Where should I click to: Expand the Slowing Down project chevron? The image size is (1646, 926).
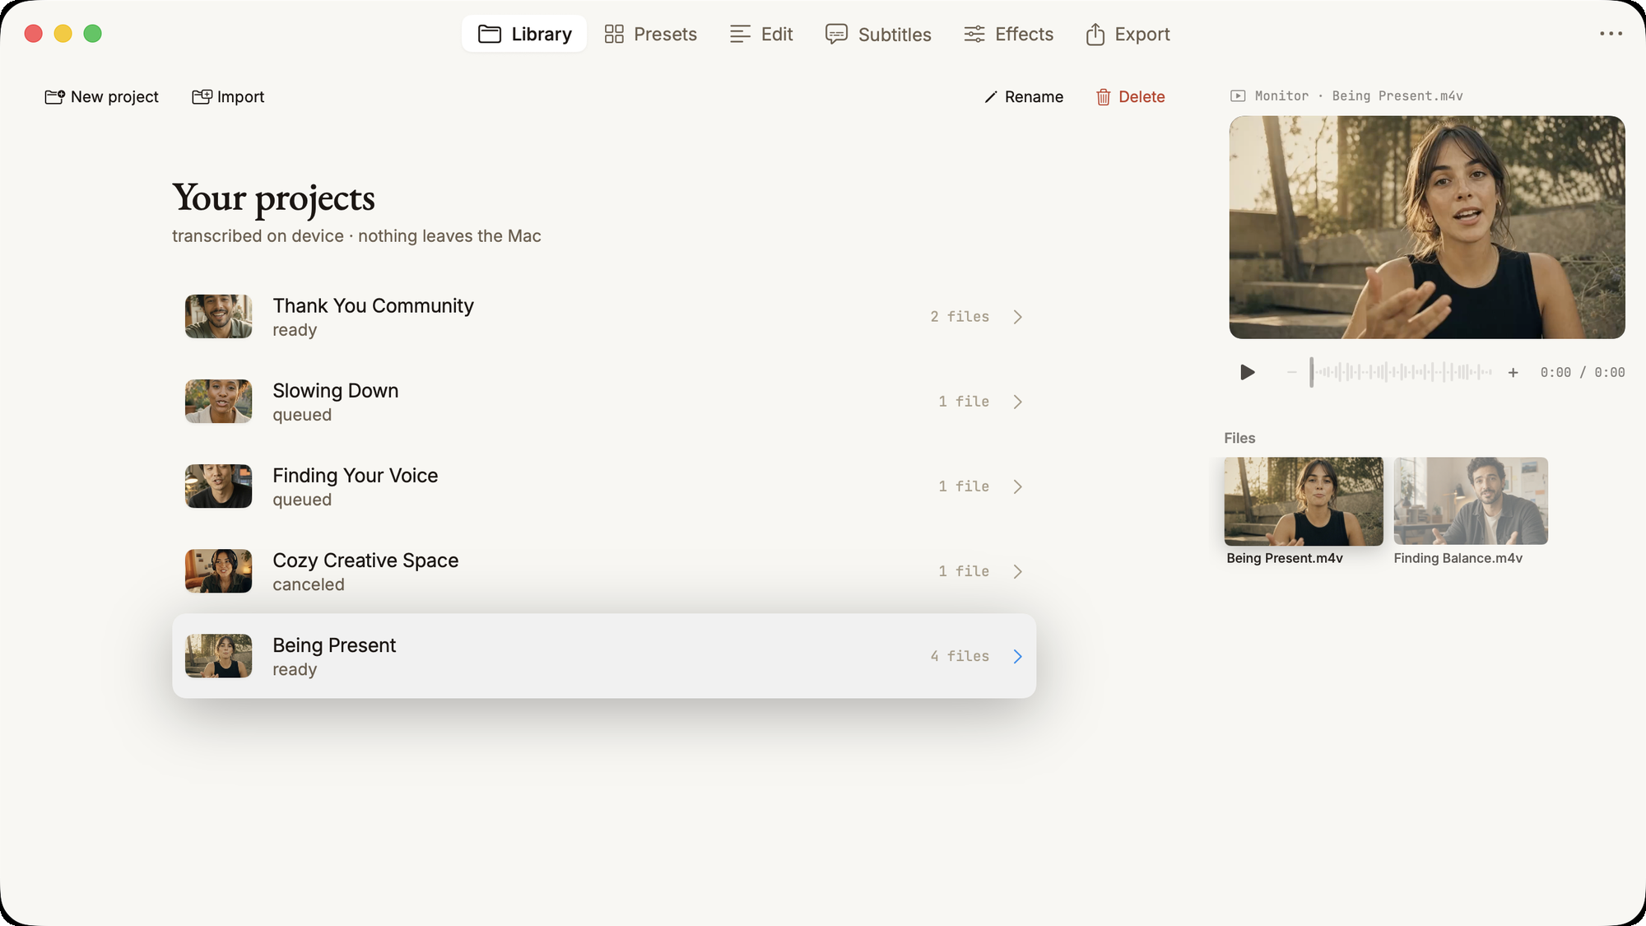1018,402
